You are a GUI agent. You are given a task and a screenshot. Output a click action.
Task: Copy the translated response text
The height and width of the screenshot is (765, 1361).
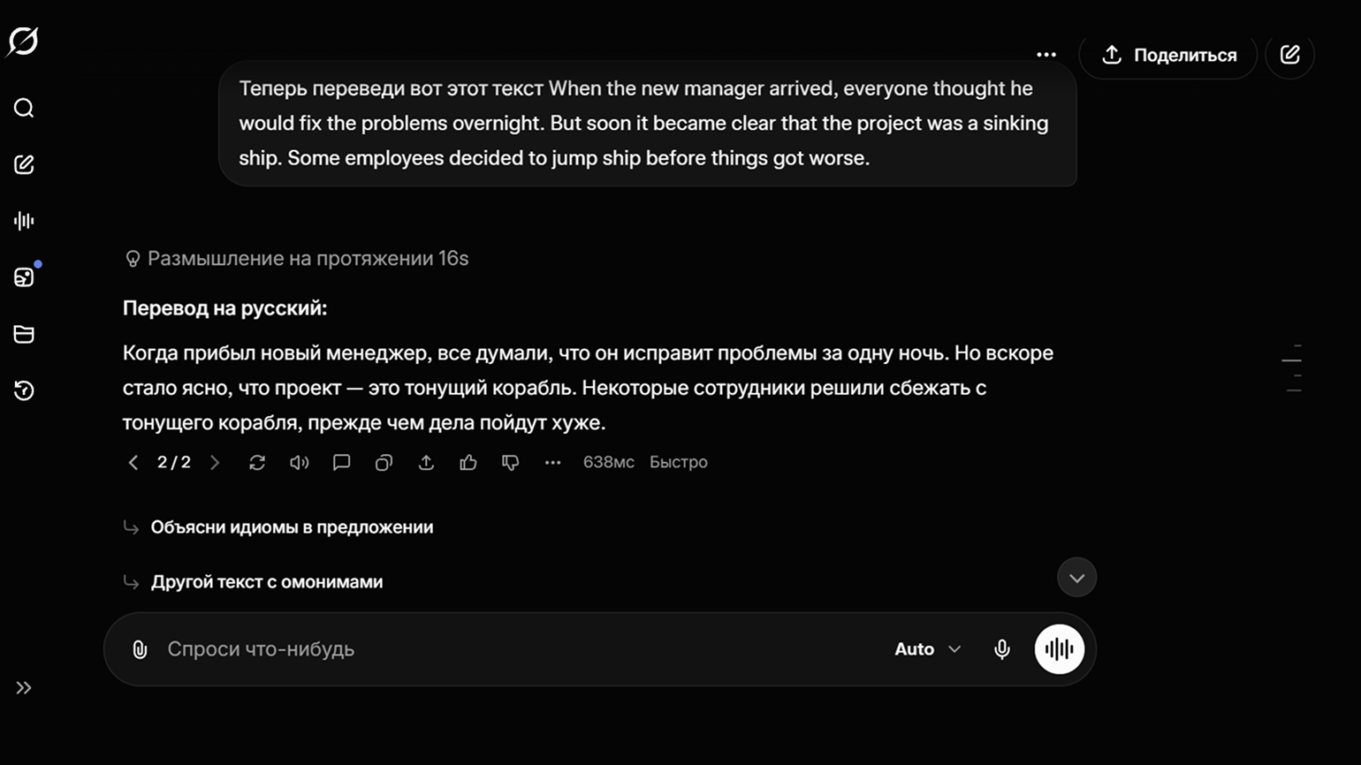point(384,462)
